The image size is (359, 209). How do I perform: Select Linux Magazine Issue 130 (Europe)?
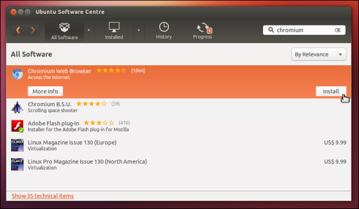178,145
